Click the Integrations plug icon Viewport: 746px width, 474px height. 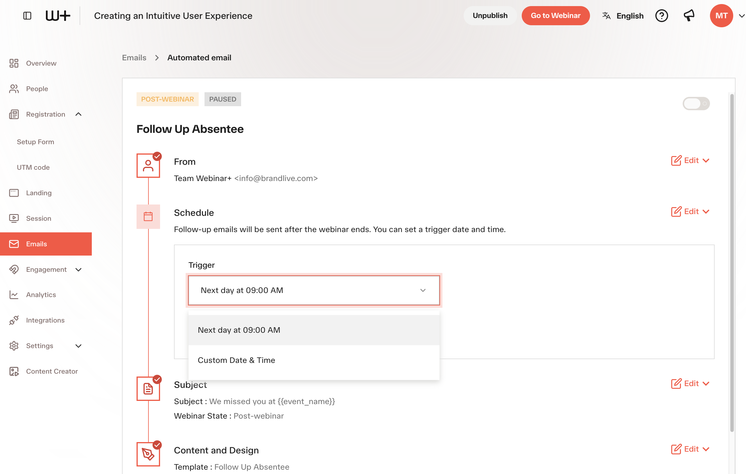point(14,320)
